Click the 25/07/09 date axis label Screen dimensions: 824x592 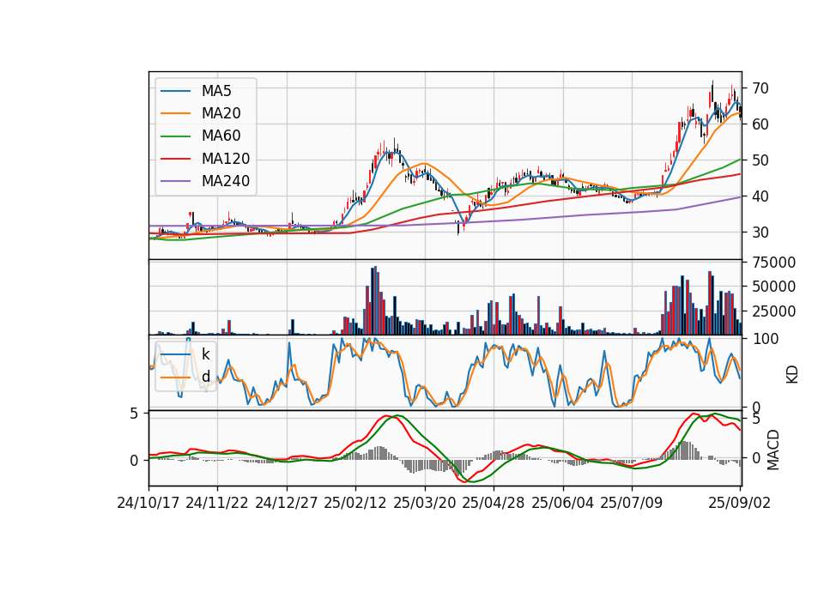pos(631,503)
